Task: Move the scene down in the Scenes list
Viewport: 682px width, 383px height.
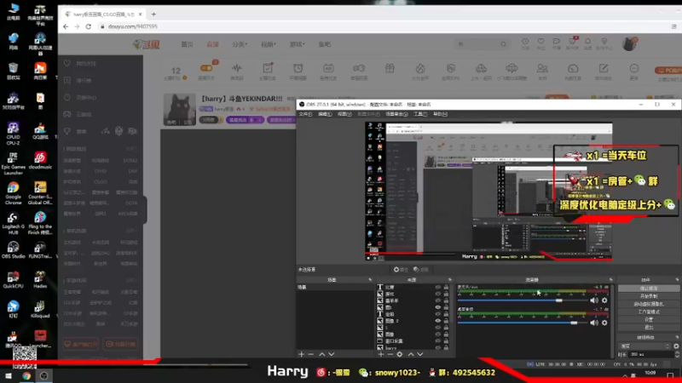Action: tap(332, 354)
